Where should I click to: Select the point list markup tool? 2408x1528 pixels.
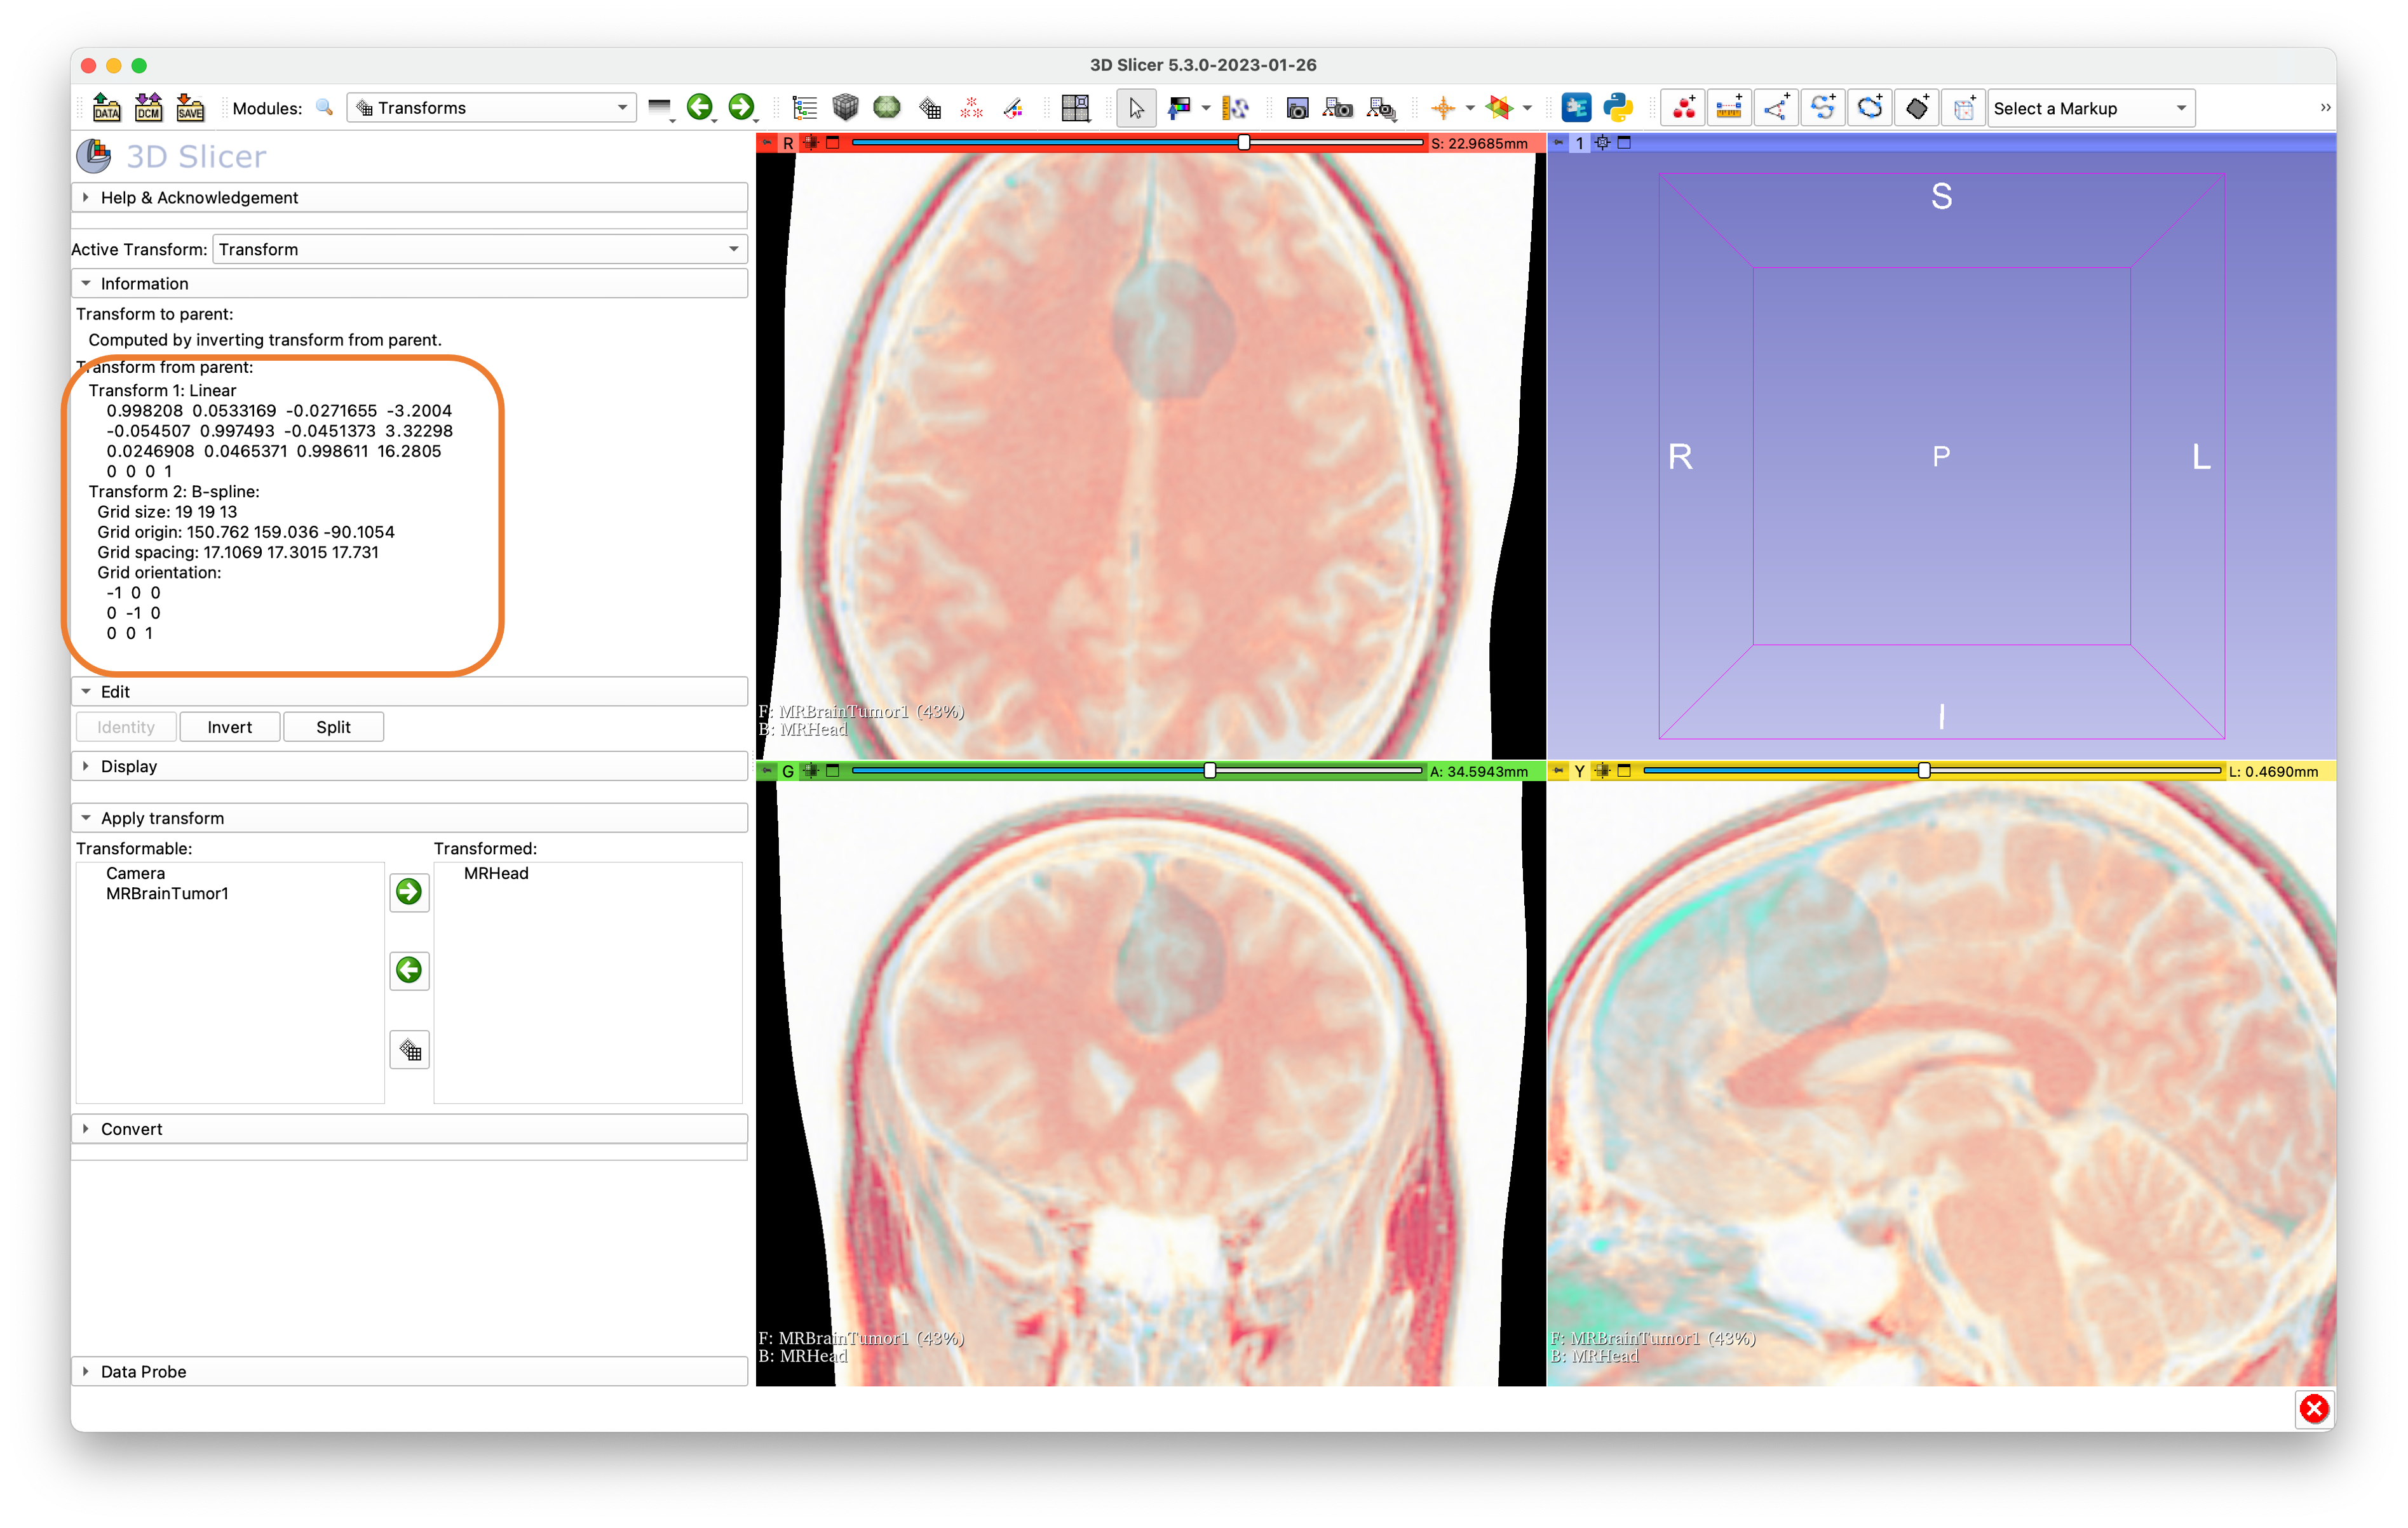click(1683, 108)
